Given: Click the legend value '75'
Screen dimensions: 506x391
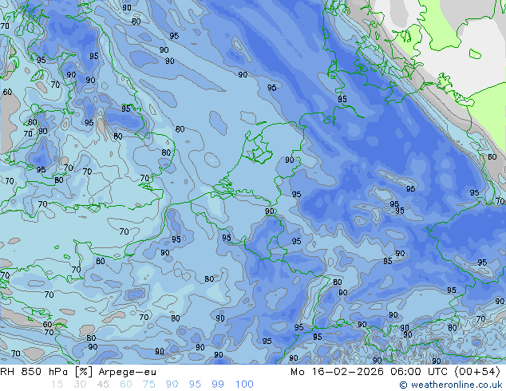Looking at the screenshot, I should click(148, 385).
